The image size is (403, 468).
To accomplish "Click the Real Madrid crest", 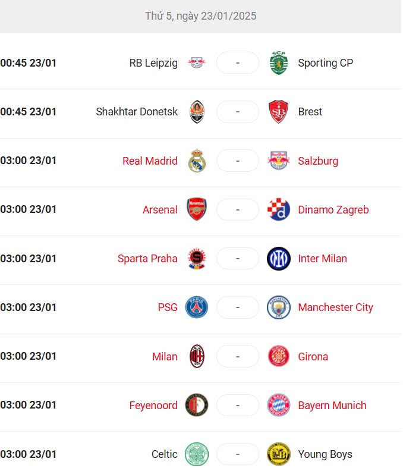I will coord(197,161).
